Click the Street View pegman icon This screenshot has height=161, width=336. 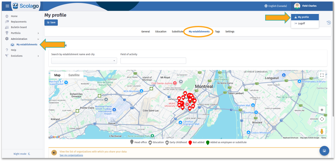(322, 131)
